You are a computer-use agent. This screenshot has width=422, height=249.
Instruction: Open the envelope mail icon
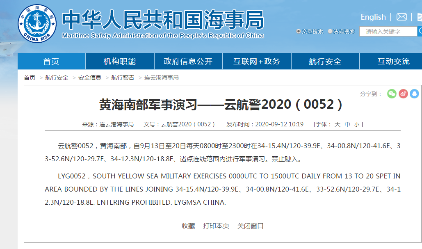tap(401, 17)
